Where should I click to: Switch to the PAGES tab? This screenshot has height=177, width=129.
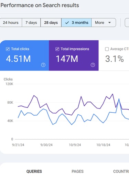pos(77,171)
